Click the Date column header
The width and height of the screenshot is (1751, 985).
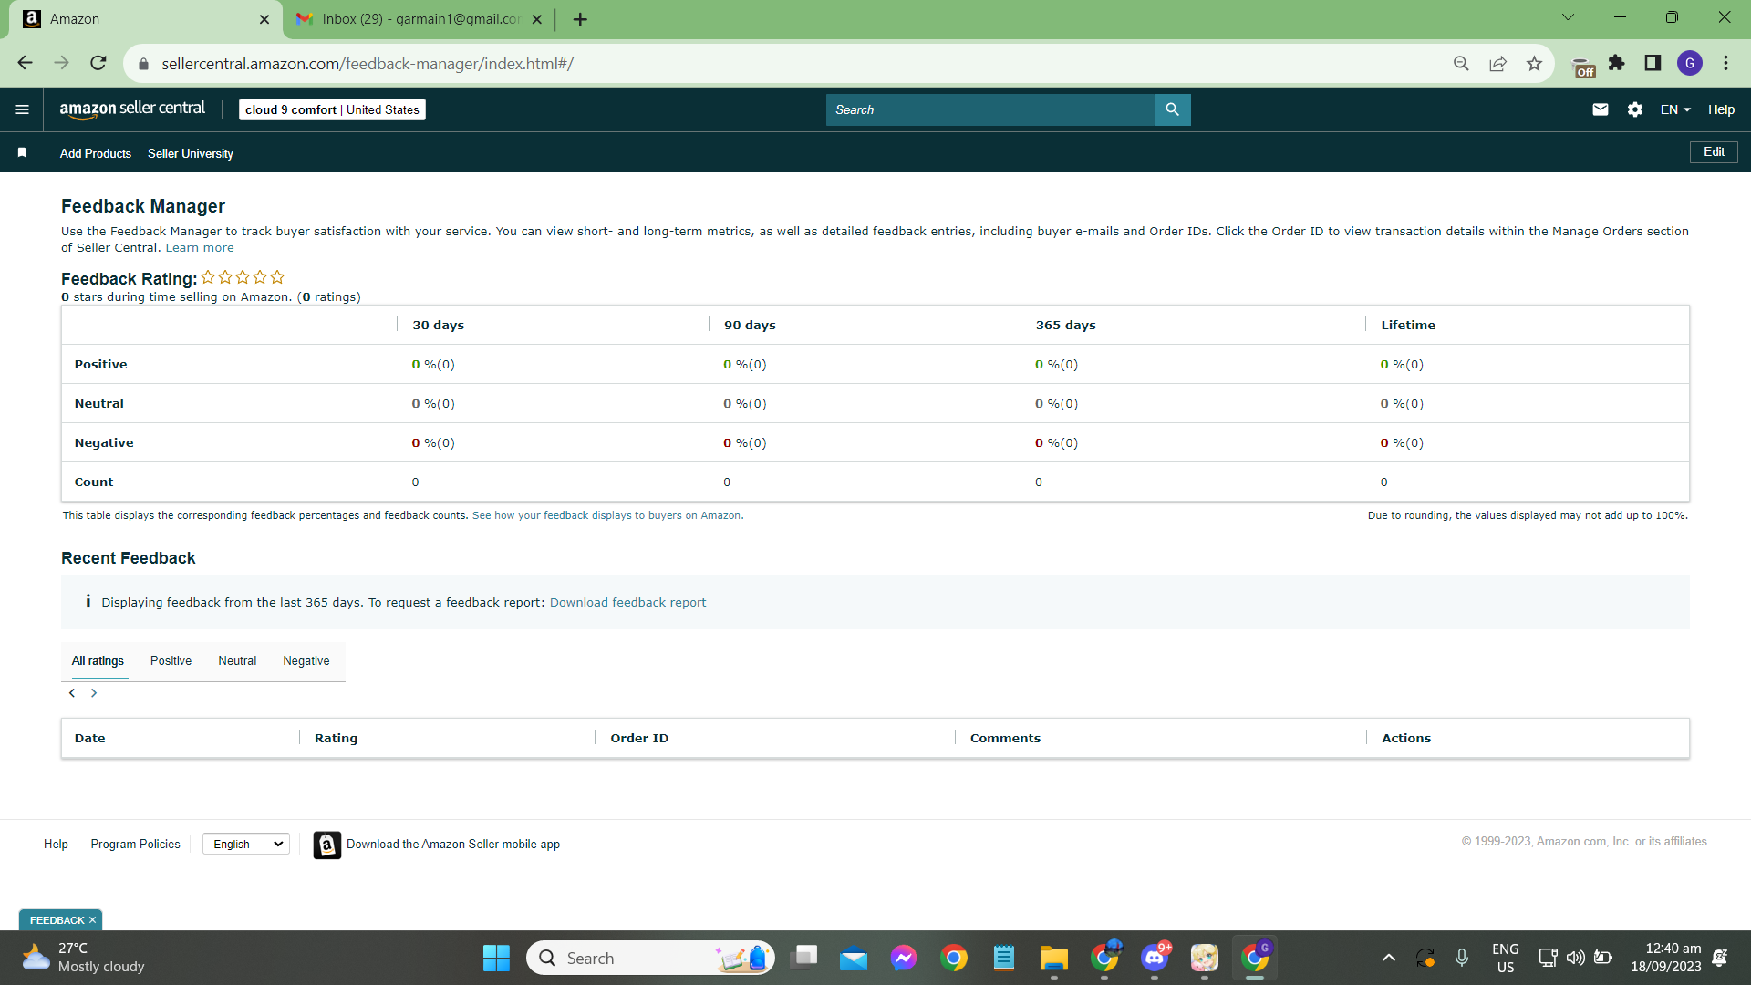(89, 739)
